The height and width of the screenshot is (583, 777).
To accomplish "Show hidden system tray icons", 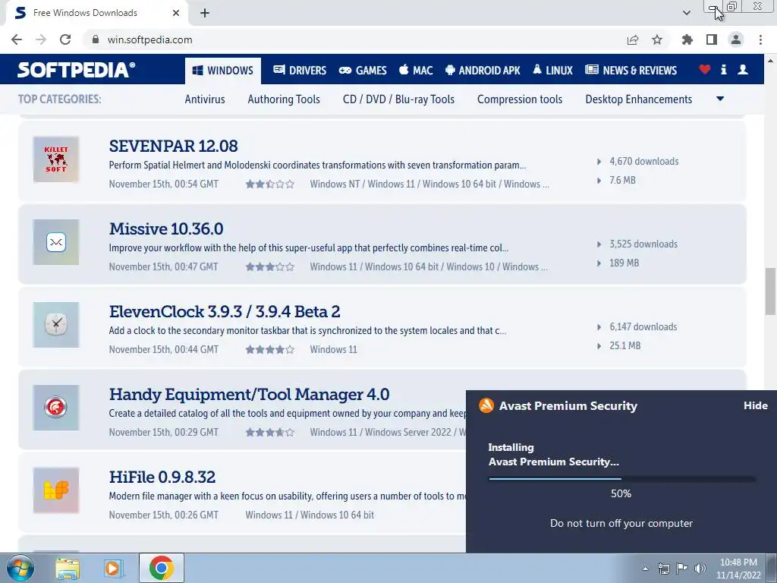I will (x=645, y=569).
